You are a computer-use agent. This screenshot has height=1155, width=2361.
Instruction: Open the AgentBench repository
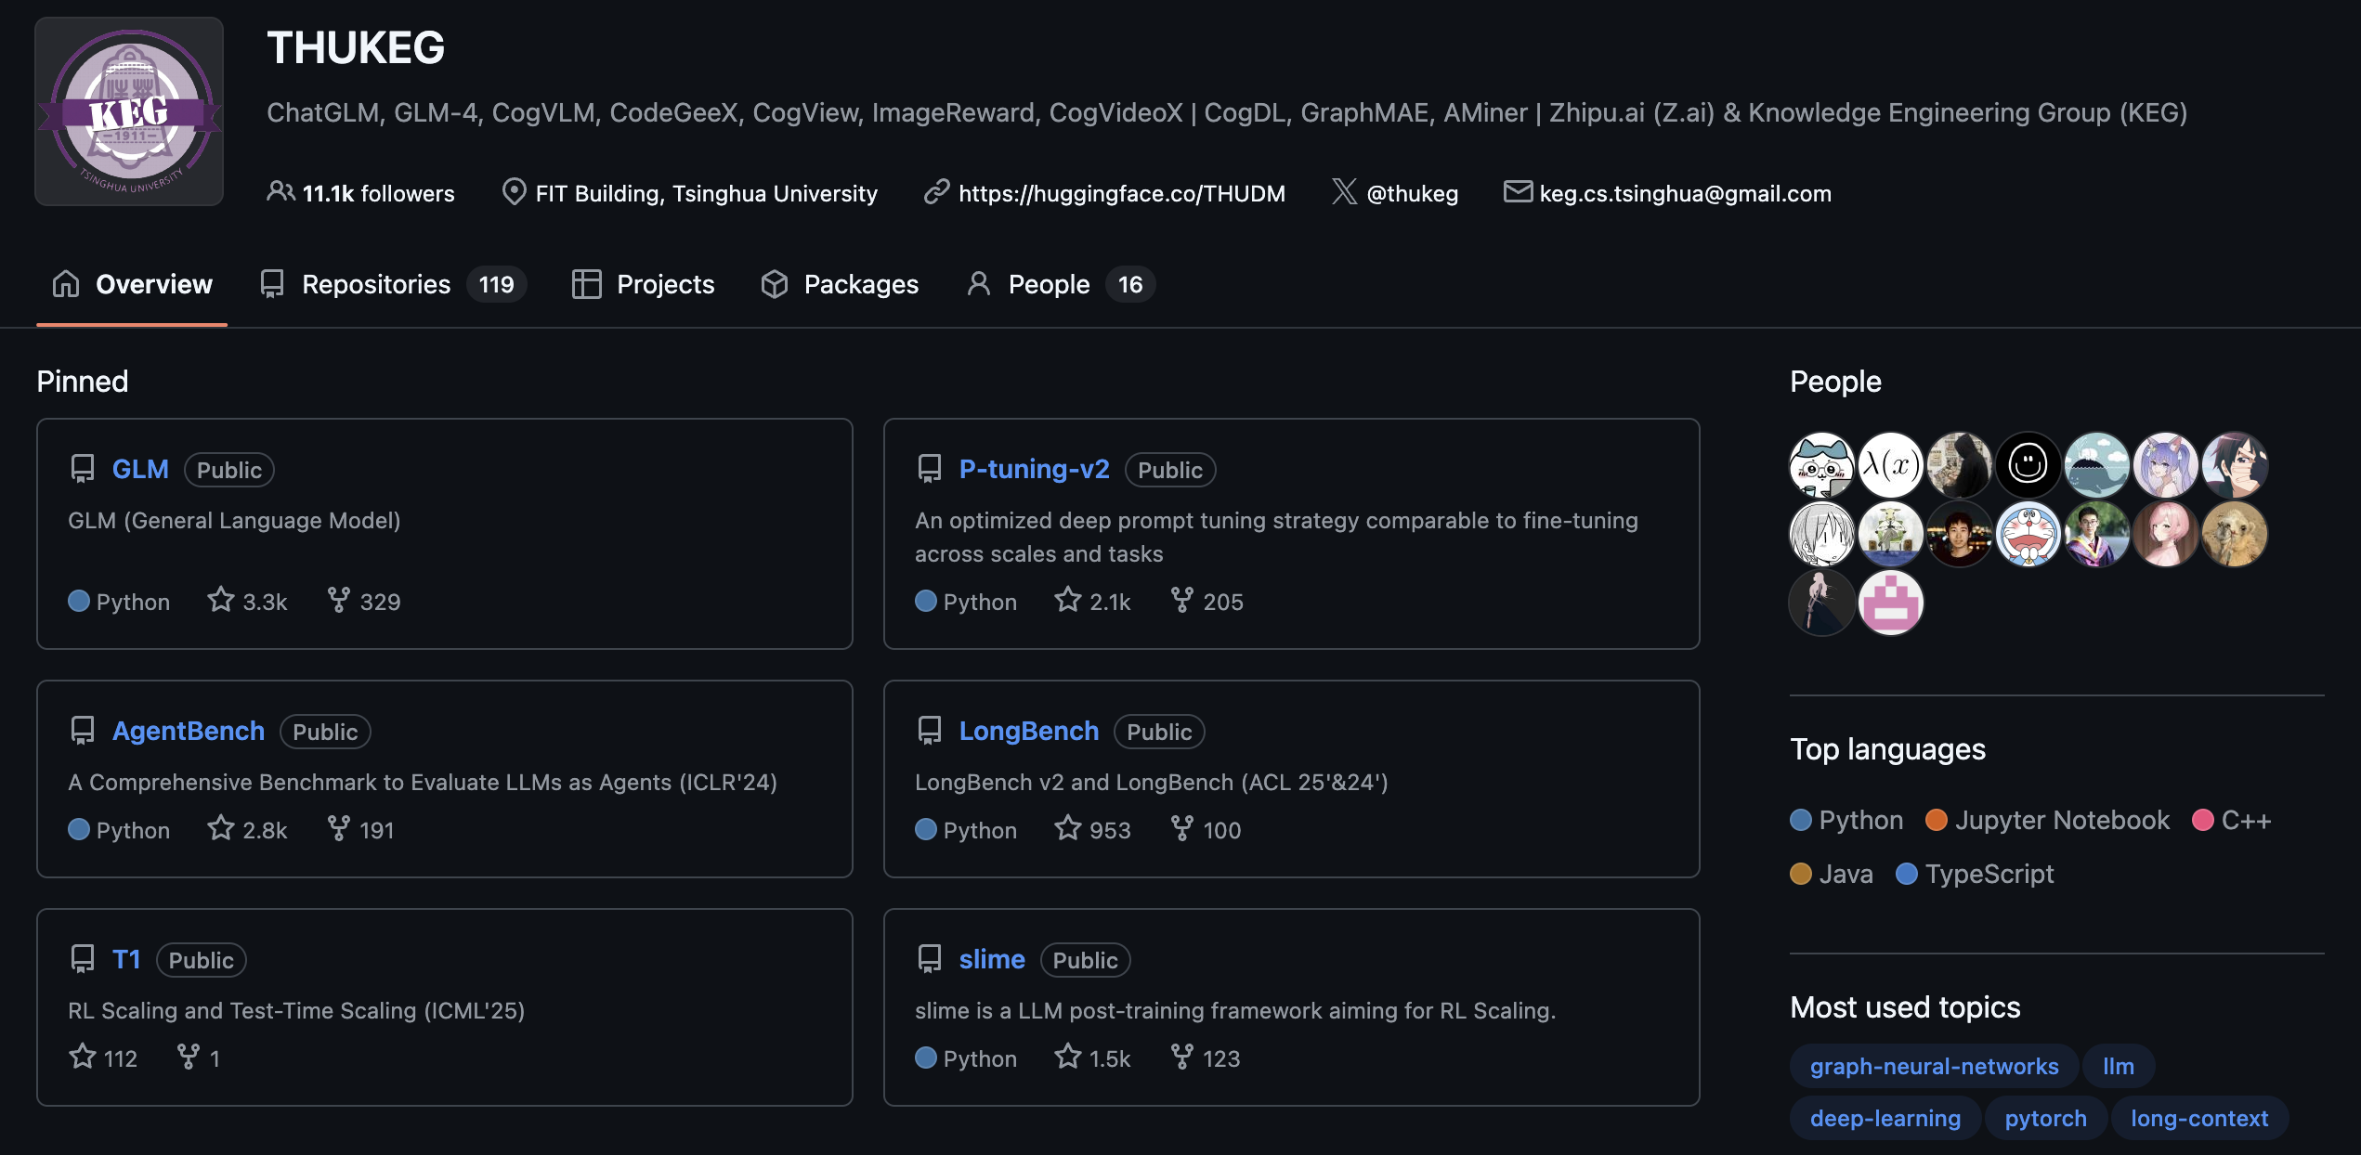pos(189,731)
